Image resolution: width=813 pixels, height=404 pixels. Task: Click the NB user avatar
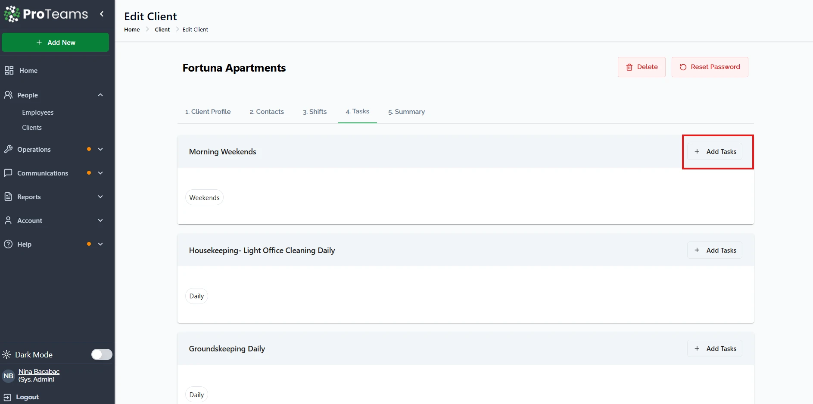9,376
